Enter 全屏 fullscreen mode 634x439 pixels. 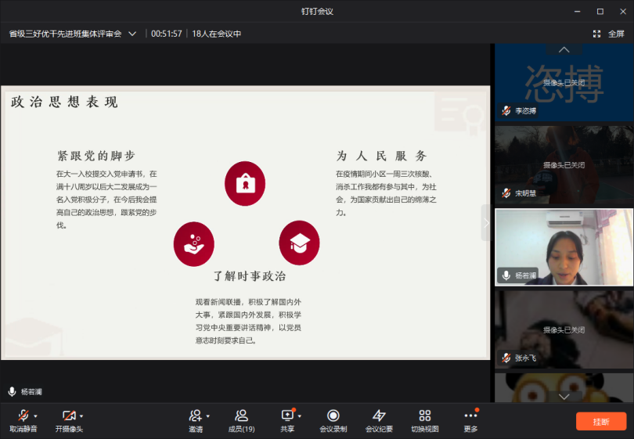609,34
